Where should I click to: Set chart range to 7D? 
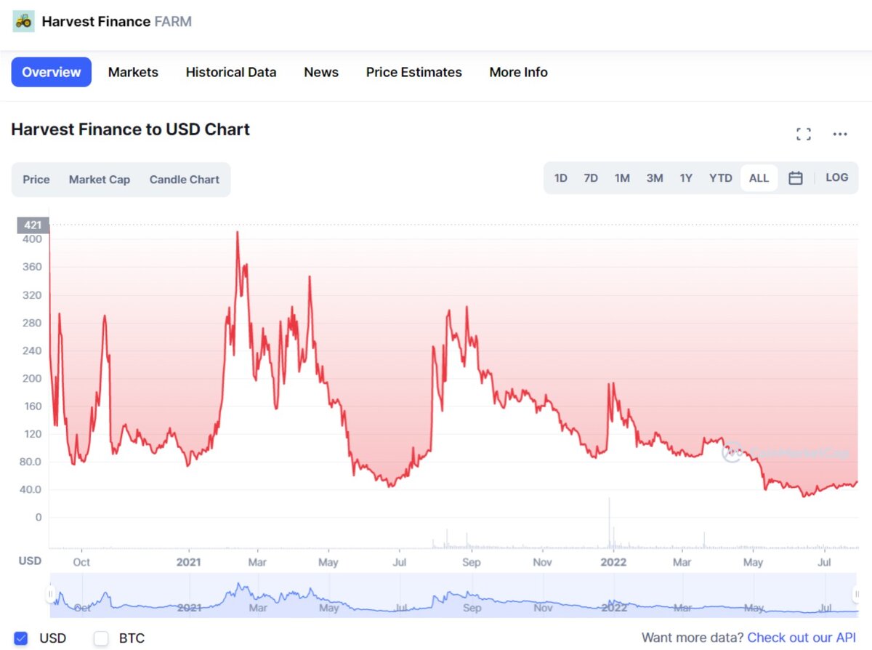tap(591, 178)
